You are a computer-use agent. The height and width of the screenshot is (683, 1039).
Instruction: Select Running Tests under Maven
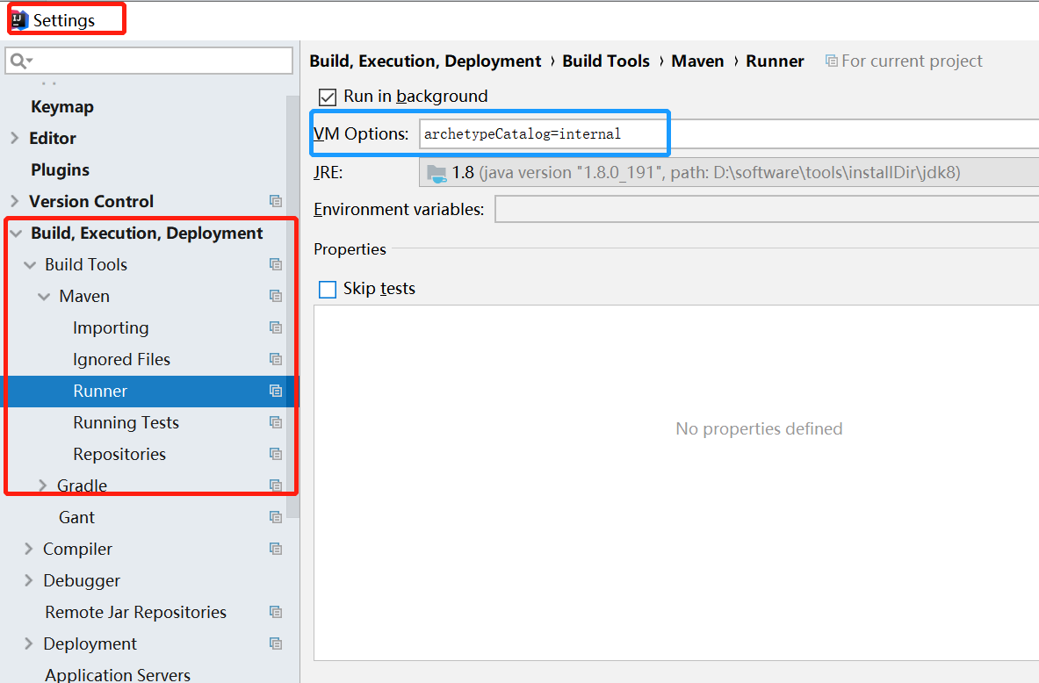click(126, 422)
